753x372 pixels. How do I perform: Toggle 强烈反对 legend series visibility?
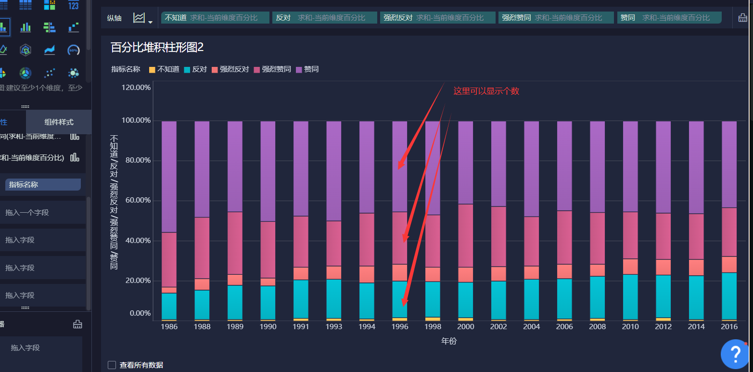(x=230, y=69)
